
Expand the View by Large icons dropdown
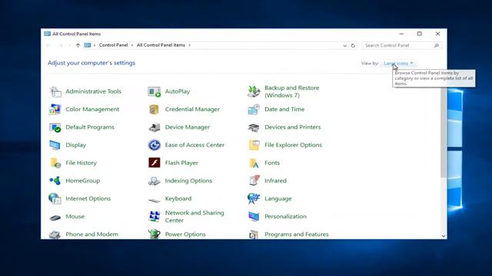(398, 64)
